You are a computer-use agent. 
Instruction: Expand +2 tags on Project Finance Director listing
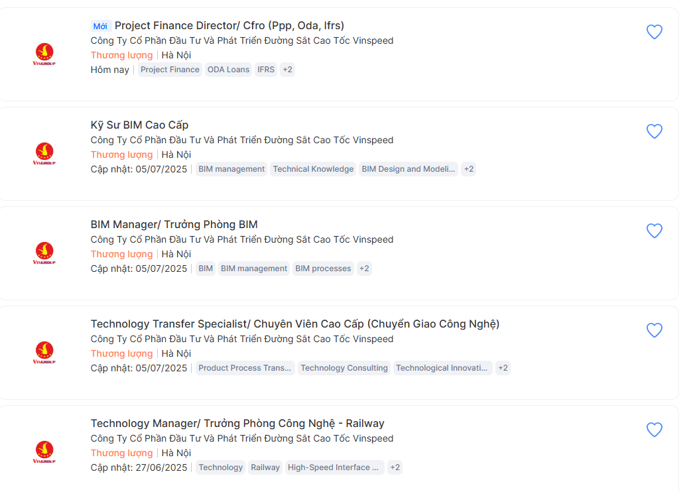(287, 70)
